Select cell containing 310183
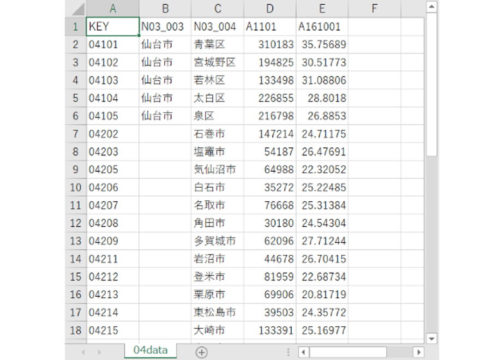504x360 pixels. click(x=270, y=44)
